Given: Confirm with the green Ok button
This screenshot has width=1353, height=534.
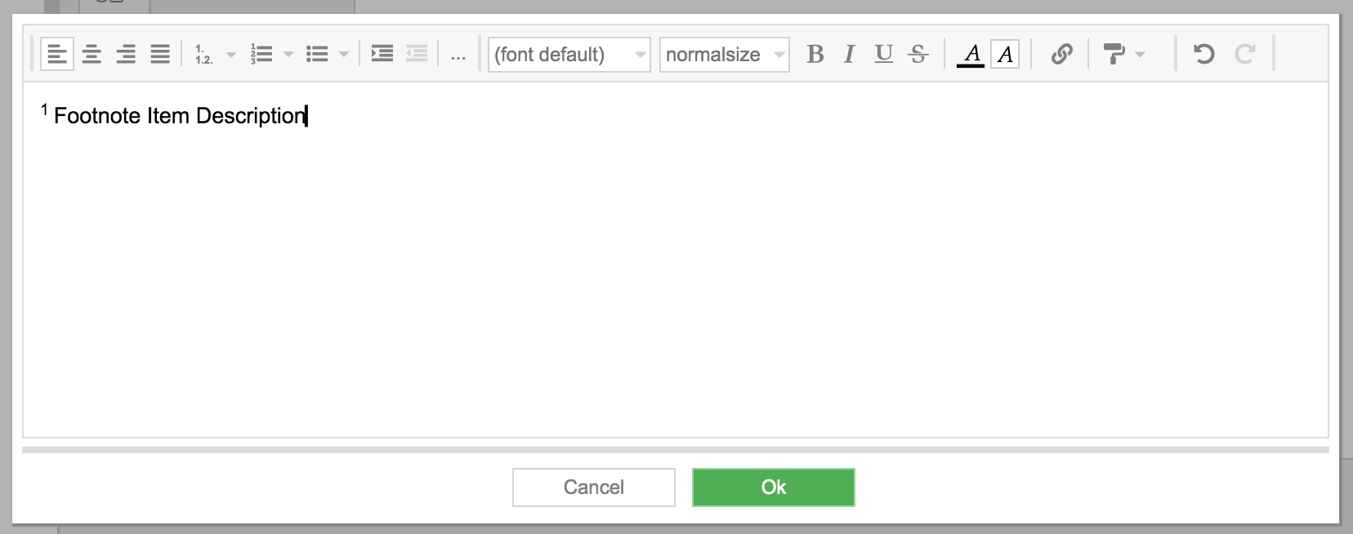Looking at the screenshot, I should click(x=774, y=487).
